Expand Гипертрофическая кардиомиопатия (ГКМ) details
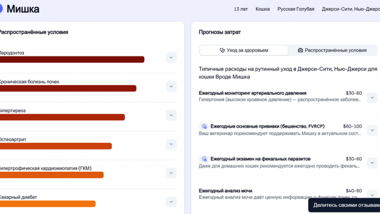Screen dimensions: 380x214 pos(171,173)
